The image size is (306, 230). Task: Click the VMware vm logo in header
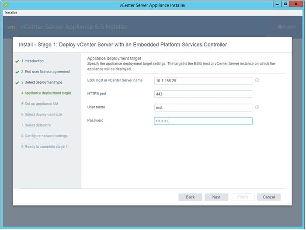tap(11, 27)
